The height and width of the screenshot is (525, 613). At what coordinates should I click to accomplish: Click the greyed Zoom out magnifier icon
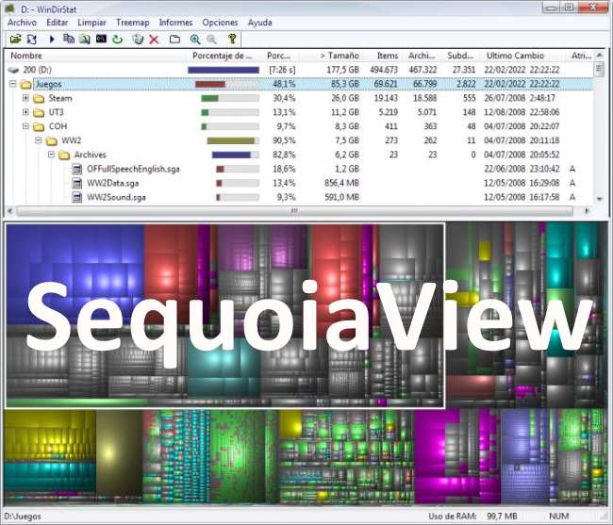tap(211, 39)
